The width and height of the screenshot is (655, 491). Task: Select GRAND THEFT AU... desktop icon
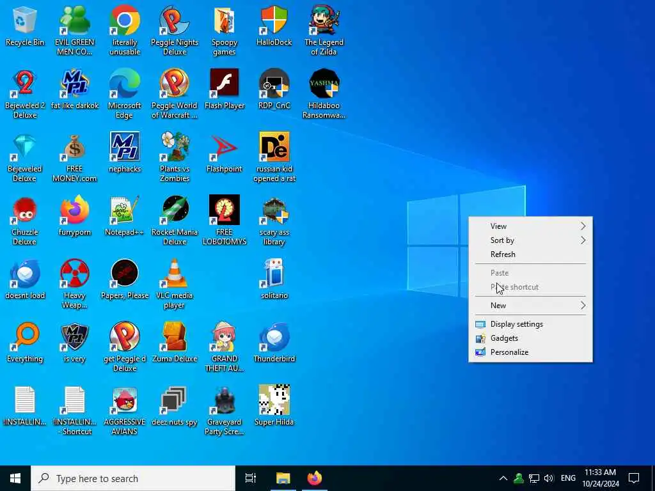coord(225,347)
